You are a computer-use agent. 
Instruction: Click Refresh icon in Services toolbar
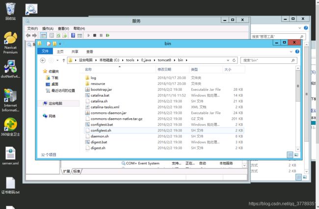[x=58, y=36]
